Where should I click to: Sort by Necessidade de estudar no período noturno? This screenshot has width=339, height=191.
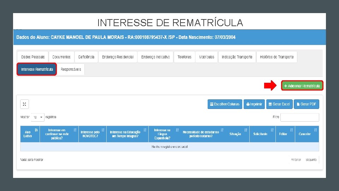pos(222,130)
